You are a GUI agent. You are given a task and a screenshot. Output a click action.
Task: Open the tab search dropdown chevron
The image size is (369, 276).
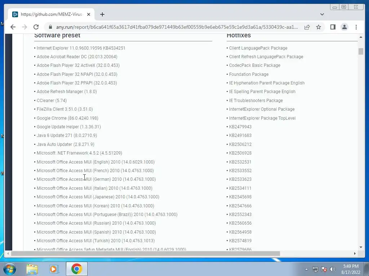[x=322, y=14]
